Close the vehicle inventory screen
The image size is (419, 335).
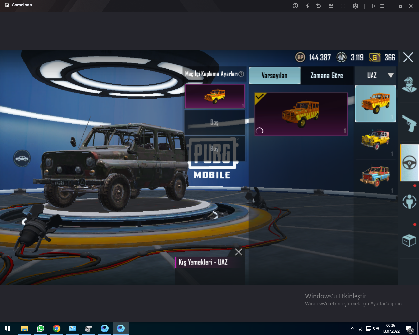click(408, 57)
